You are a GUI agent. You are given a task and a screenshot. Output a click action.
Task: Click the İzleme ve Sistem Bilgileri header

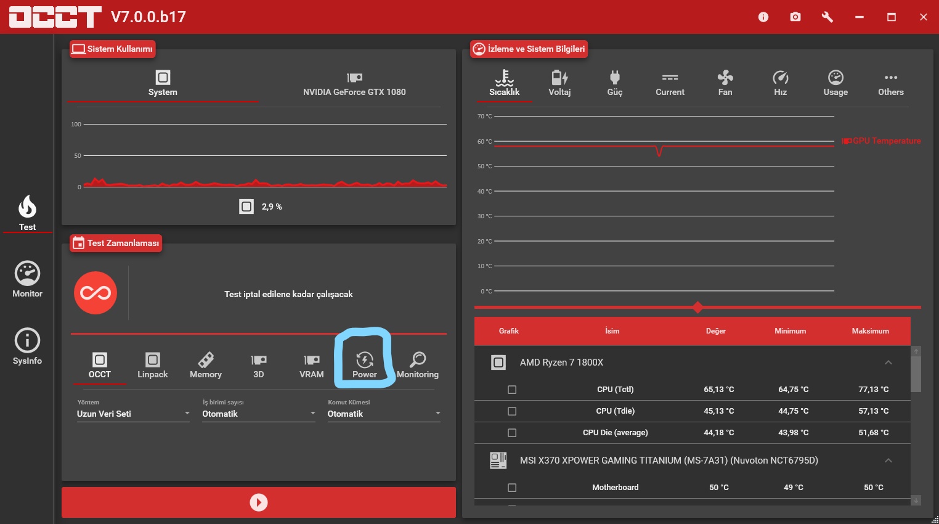click(x=529, y=49)
